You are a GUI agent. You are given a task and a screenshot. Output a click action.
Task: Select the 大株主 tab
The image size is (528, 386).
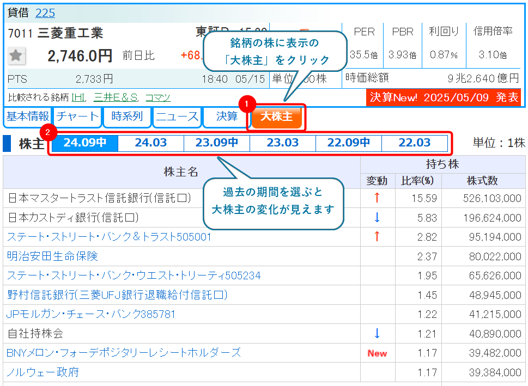(276, 117)
